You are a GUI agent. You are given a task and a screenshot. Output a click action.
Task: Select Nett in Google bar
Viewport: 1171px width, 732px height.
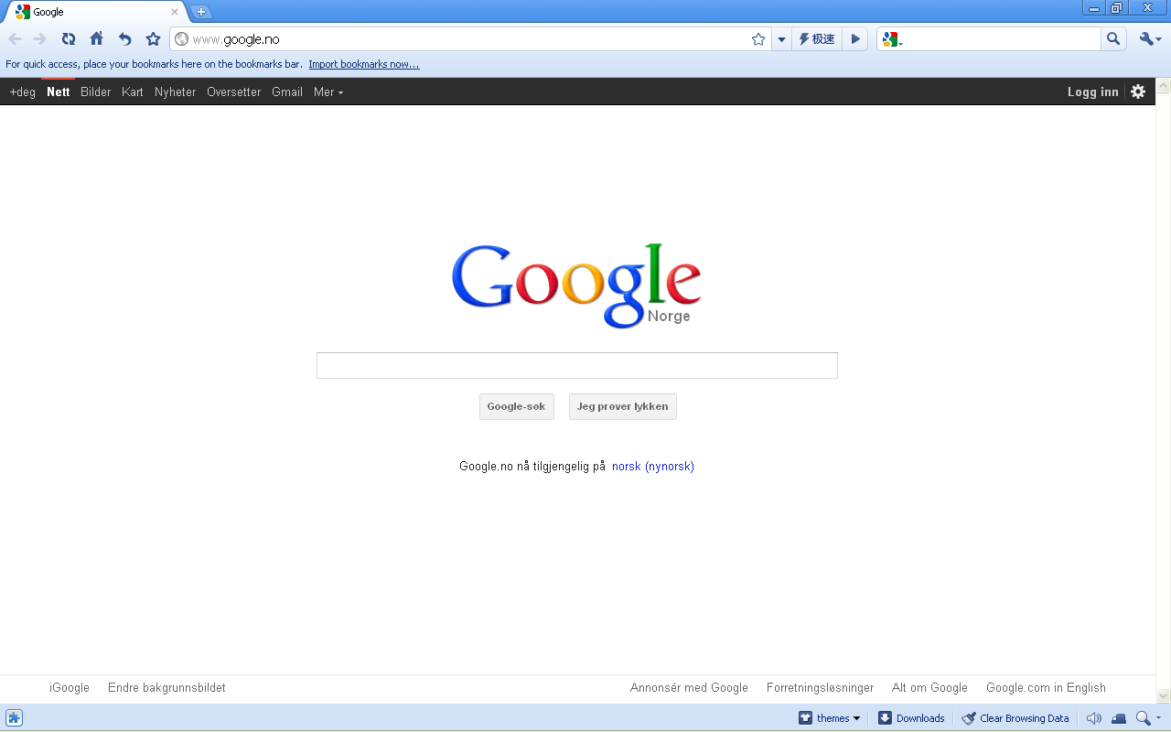(x=59, y=91)
